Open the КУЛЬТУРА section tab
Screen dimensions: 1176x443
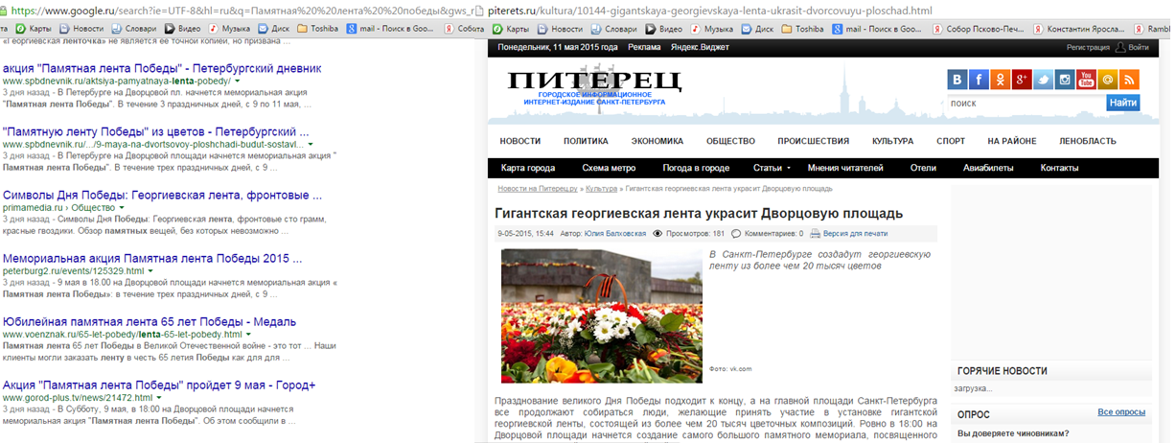892,141
